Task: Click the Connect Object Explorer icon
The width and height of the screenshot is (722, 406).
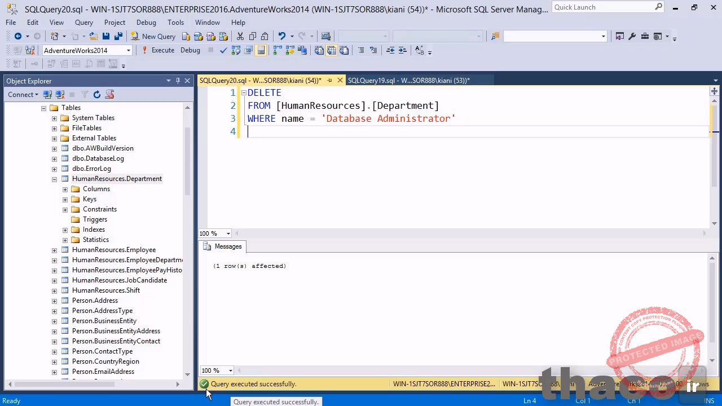Action: (x=47, y=95)
